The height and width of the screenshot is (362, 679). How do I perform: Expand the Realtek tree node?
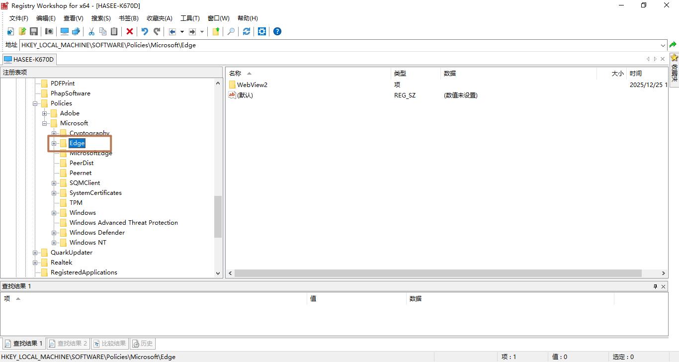(x=35, y=263)
